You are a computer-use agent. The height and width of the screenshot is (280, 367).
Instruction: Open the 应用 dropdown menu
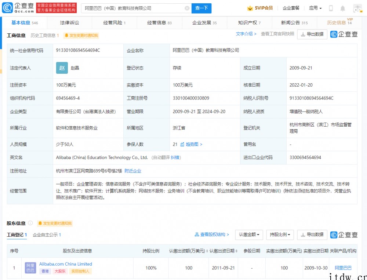pyautogui.click(x=315, y=8)
